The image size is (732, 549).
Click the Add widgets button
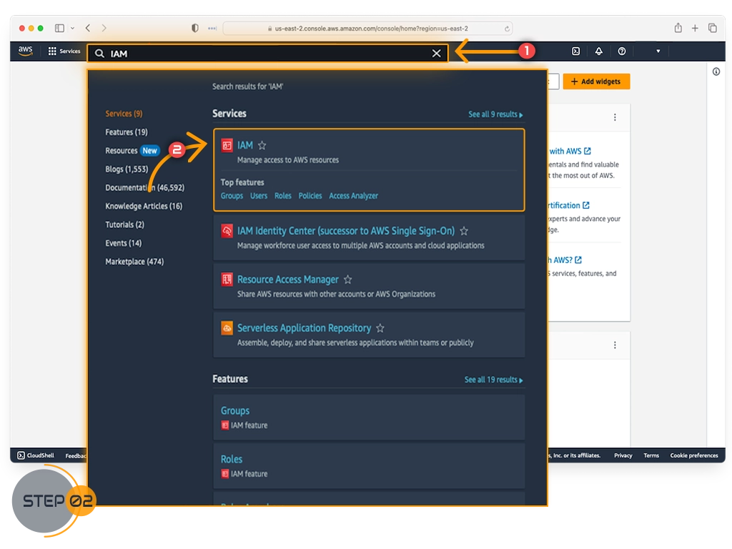(596, 81)
